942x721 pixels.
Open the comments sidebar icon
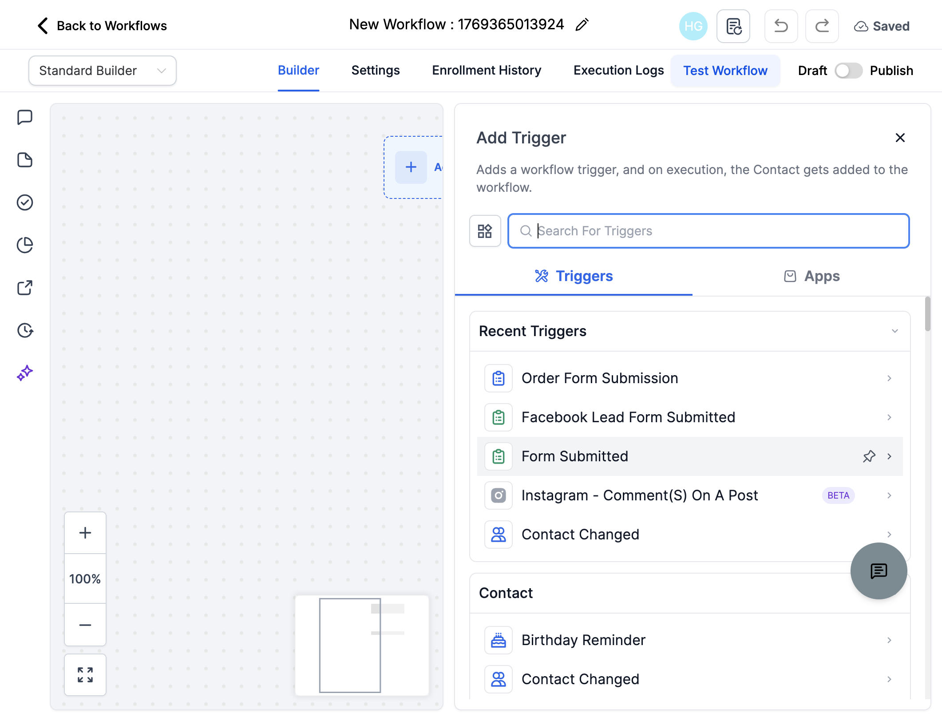pos(25,118)
